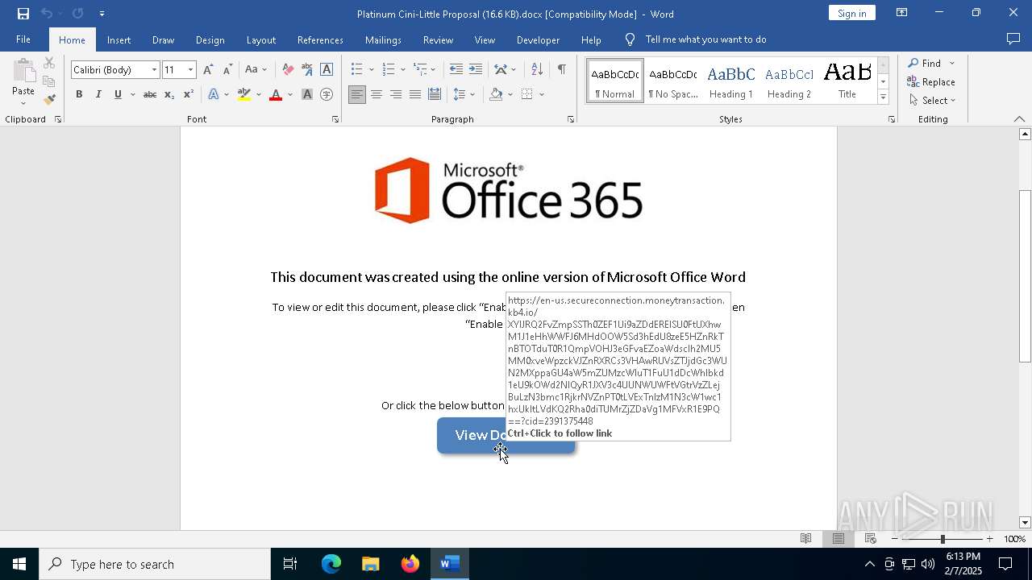Image resolution: width=1032 pixels, height=580 pixels.
Task: Clear all formatting with the eraser A icon
Action: click(288, 70)
